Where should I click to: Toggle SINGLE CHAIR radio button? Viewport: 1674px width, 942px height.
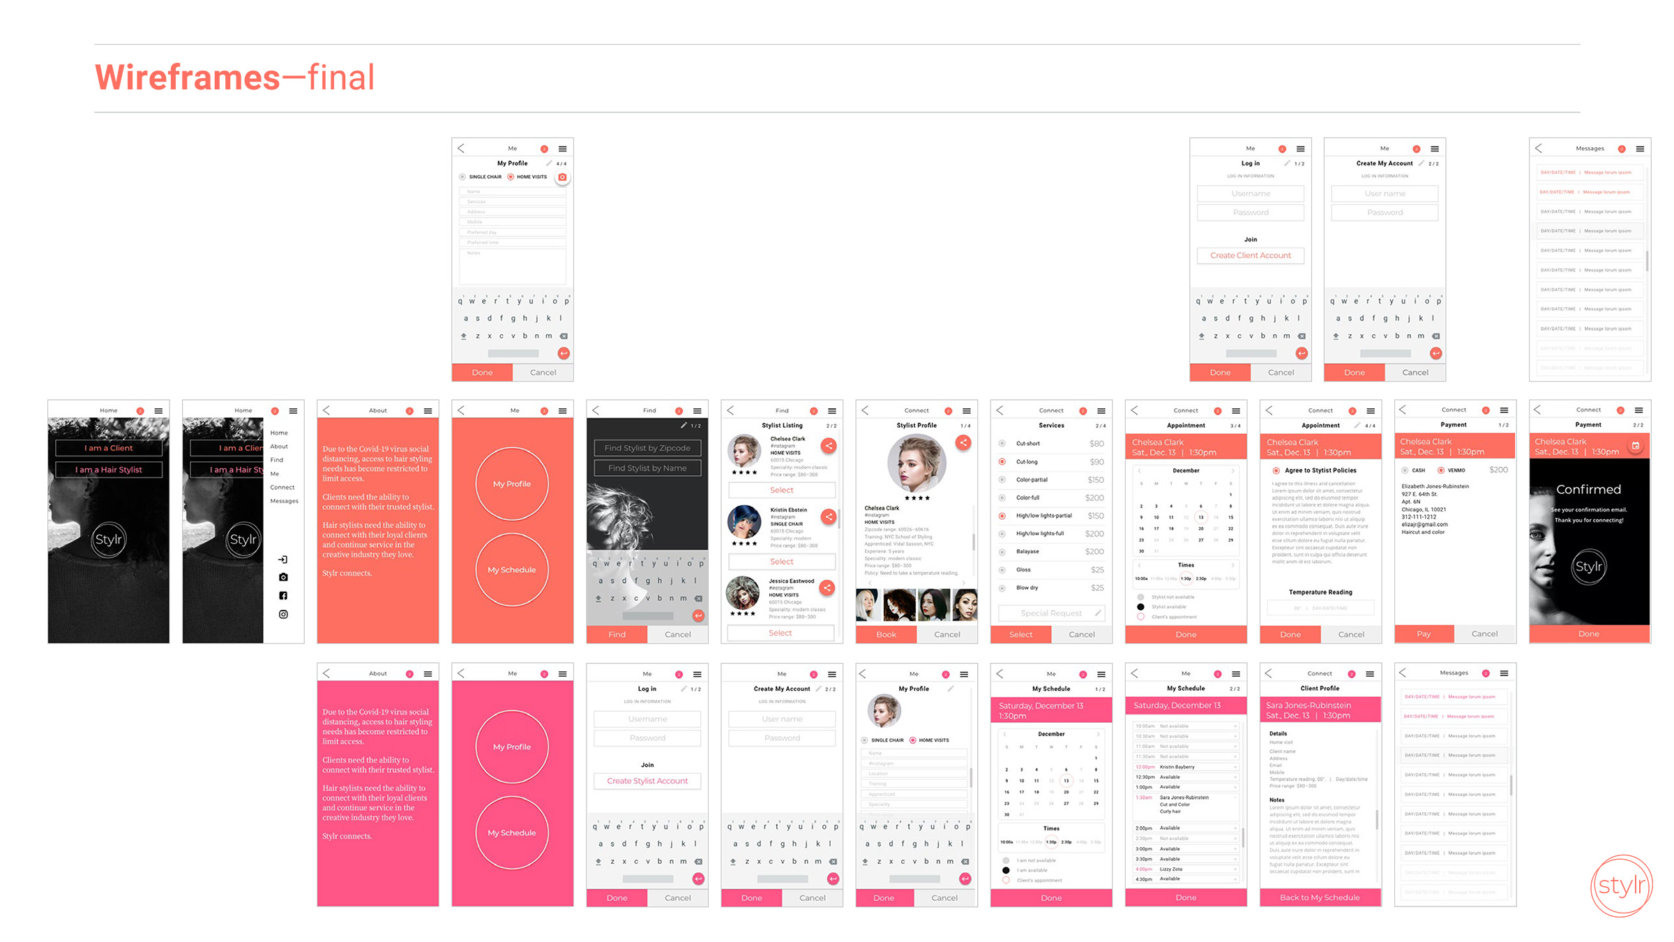pos(459,177)
